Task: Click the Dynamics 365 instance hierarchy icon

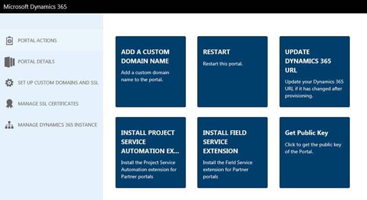Action: [x=9, y=125]
